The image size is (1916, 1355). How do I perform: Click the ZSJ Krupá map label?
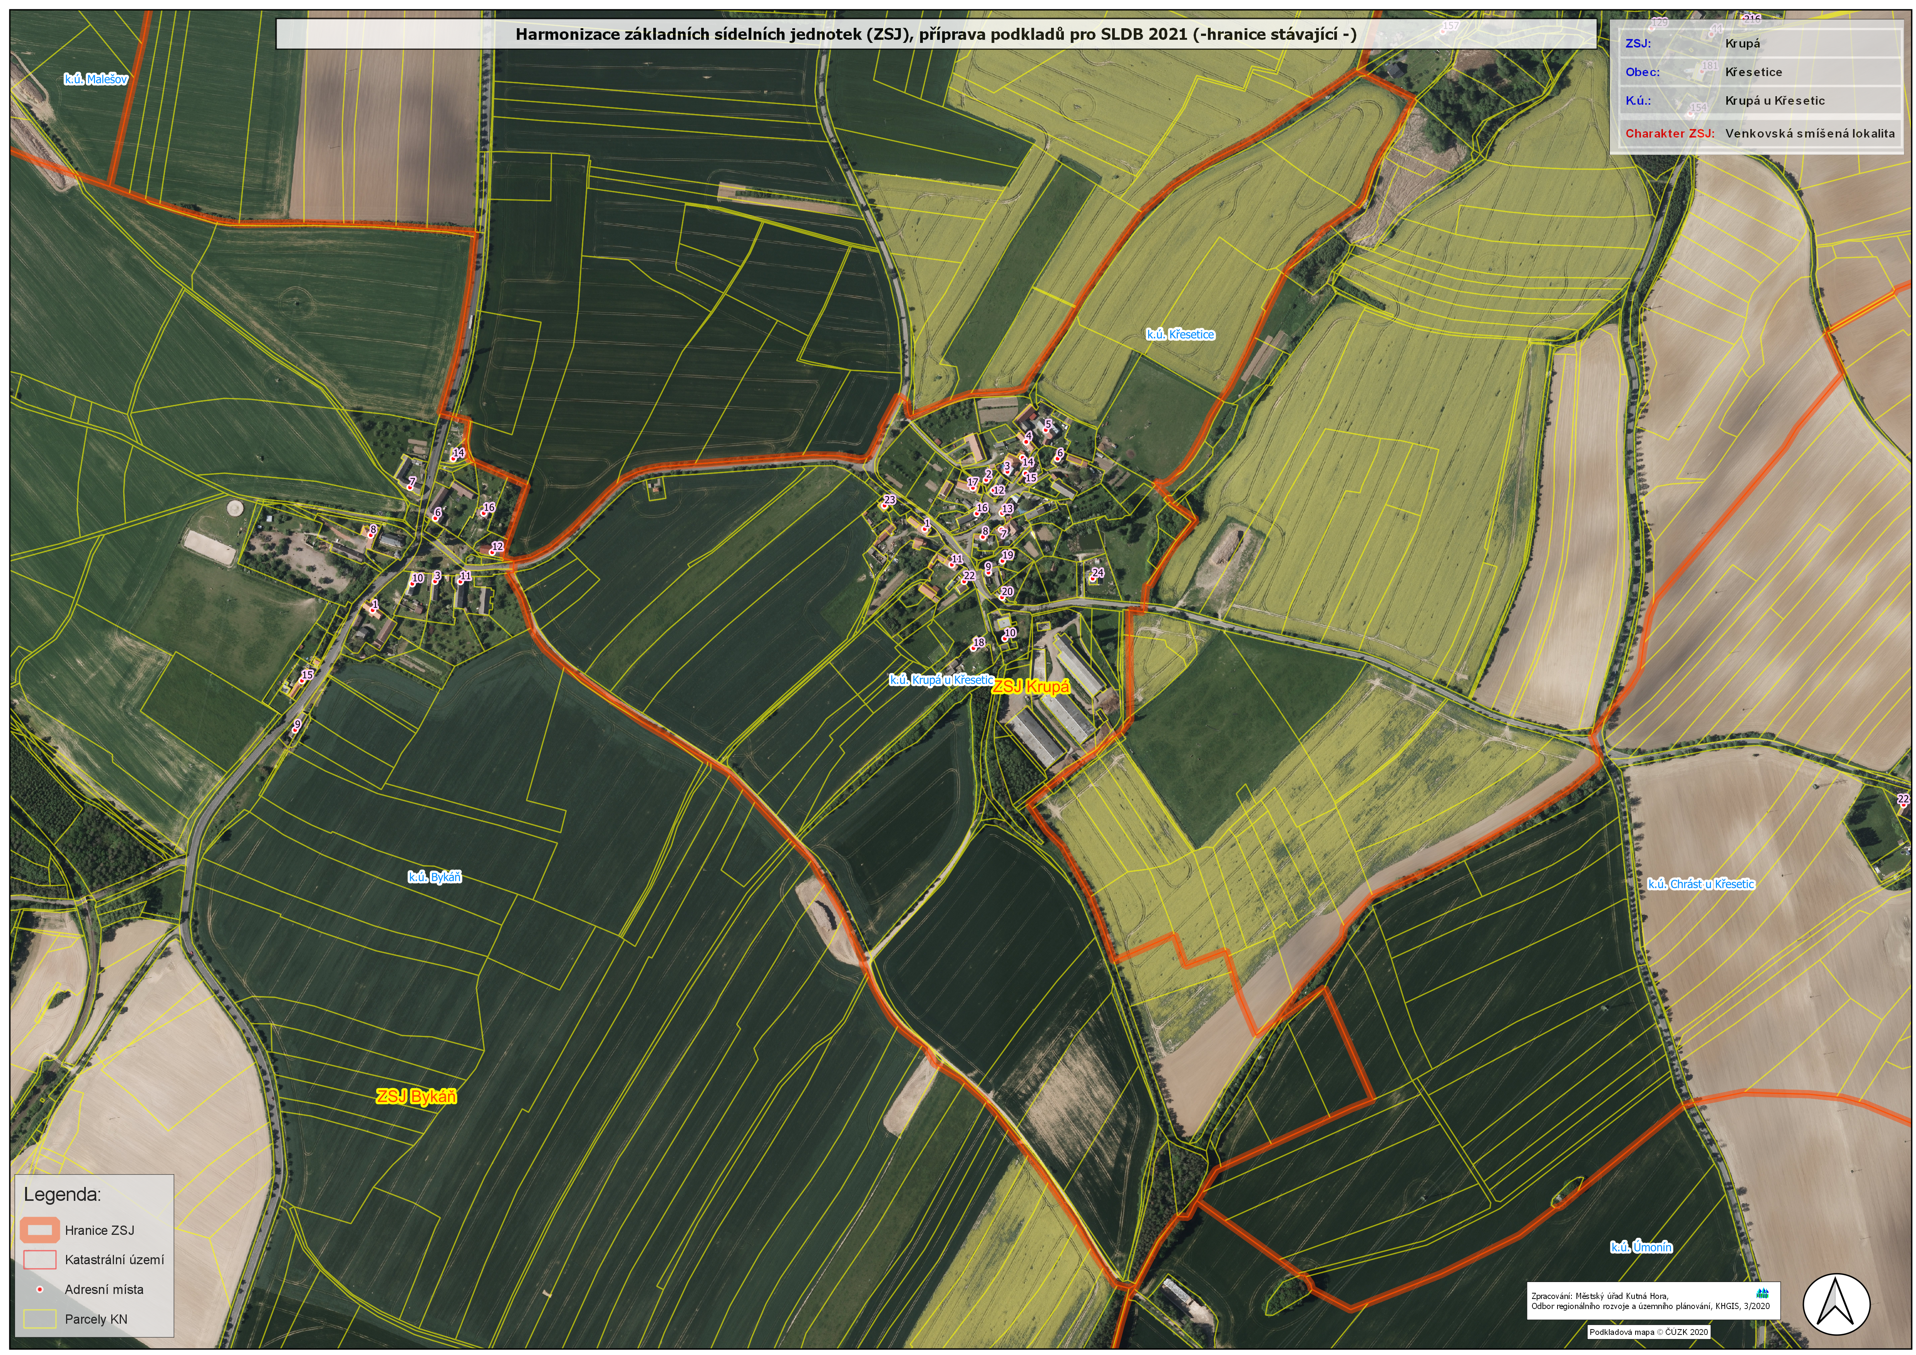tap(1031, 686)
